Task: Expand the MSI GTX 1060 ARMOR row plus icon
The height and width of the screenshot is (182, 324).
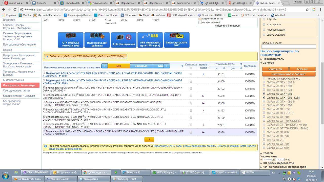Action: (44, 131)
